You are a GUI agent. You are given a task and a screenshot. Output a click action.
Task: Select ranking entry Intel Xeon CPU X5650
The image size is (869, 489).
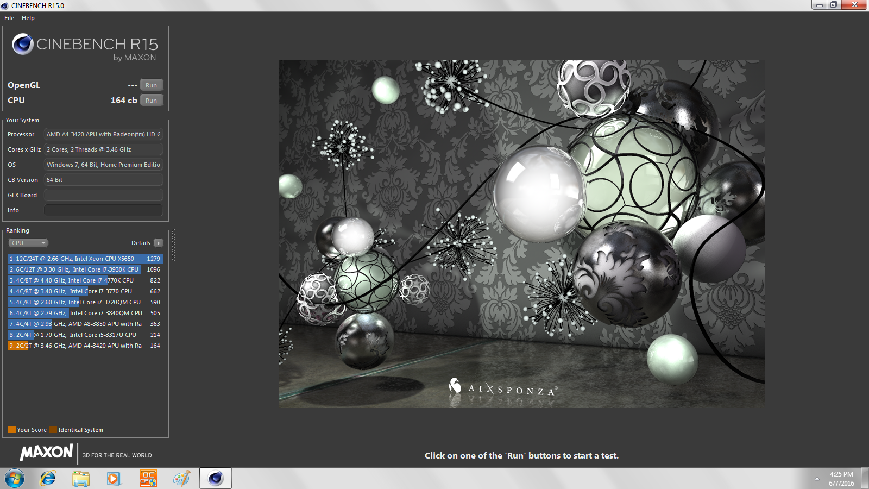pyautogui.click(x=85, y=259)
